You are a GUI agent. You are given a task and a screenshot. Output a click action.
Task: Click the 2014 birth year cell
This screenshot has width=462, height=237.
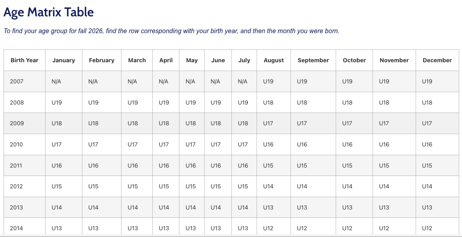17,228
